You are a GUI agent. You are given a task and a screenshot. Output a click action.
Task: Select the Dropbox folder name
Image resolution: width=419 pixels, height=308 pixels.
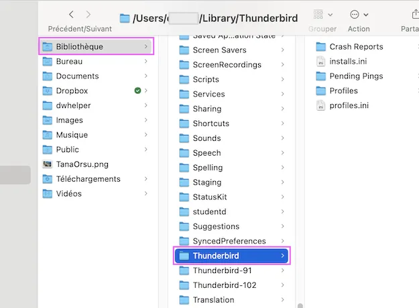click(72, 91)
